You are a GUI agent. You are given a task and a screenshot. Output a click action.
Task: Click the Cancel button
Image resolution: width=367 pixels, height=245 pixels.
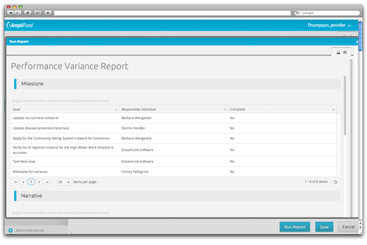tap(348, 227)
